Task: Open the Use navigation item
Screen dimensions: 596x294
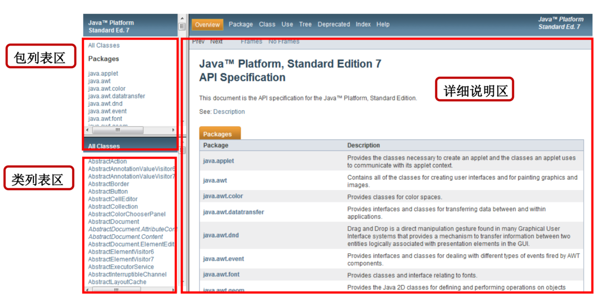Action: click(288, 25)
